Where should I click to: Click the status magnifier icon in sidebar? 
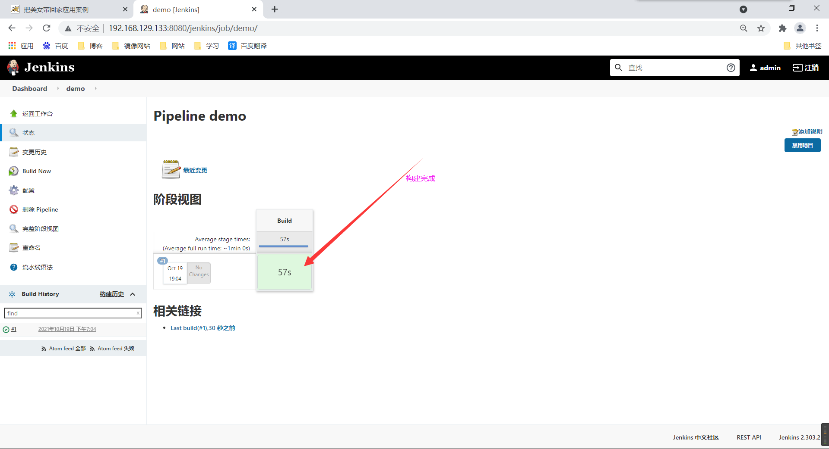(14, 133)
